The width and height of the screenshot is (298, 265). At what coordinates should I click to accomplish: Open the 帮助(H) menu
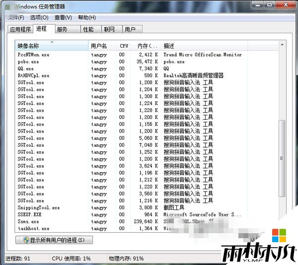[87, 18]
